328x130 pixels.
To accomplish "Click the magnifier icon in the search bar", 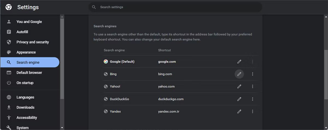I will 94,7.
